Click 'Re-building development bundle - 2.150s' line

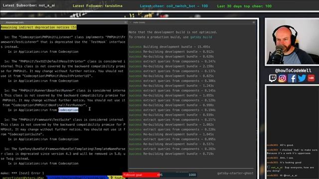click(178, 66)
